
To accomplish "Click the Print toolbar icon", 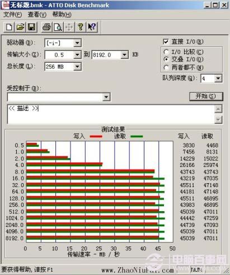I will (46, 27).
